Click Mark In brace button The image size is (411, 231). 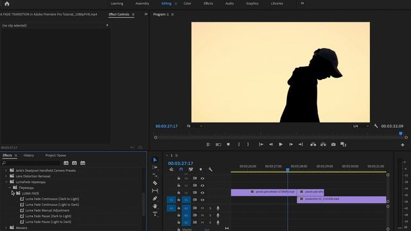click(x=239, y=144)
